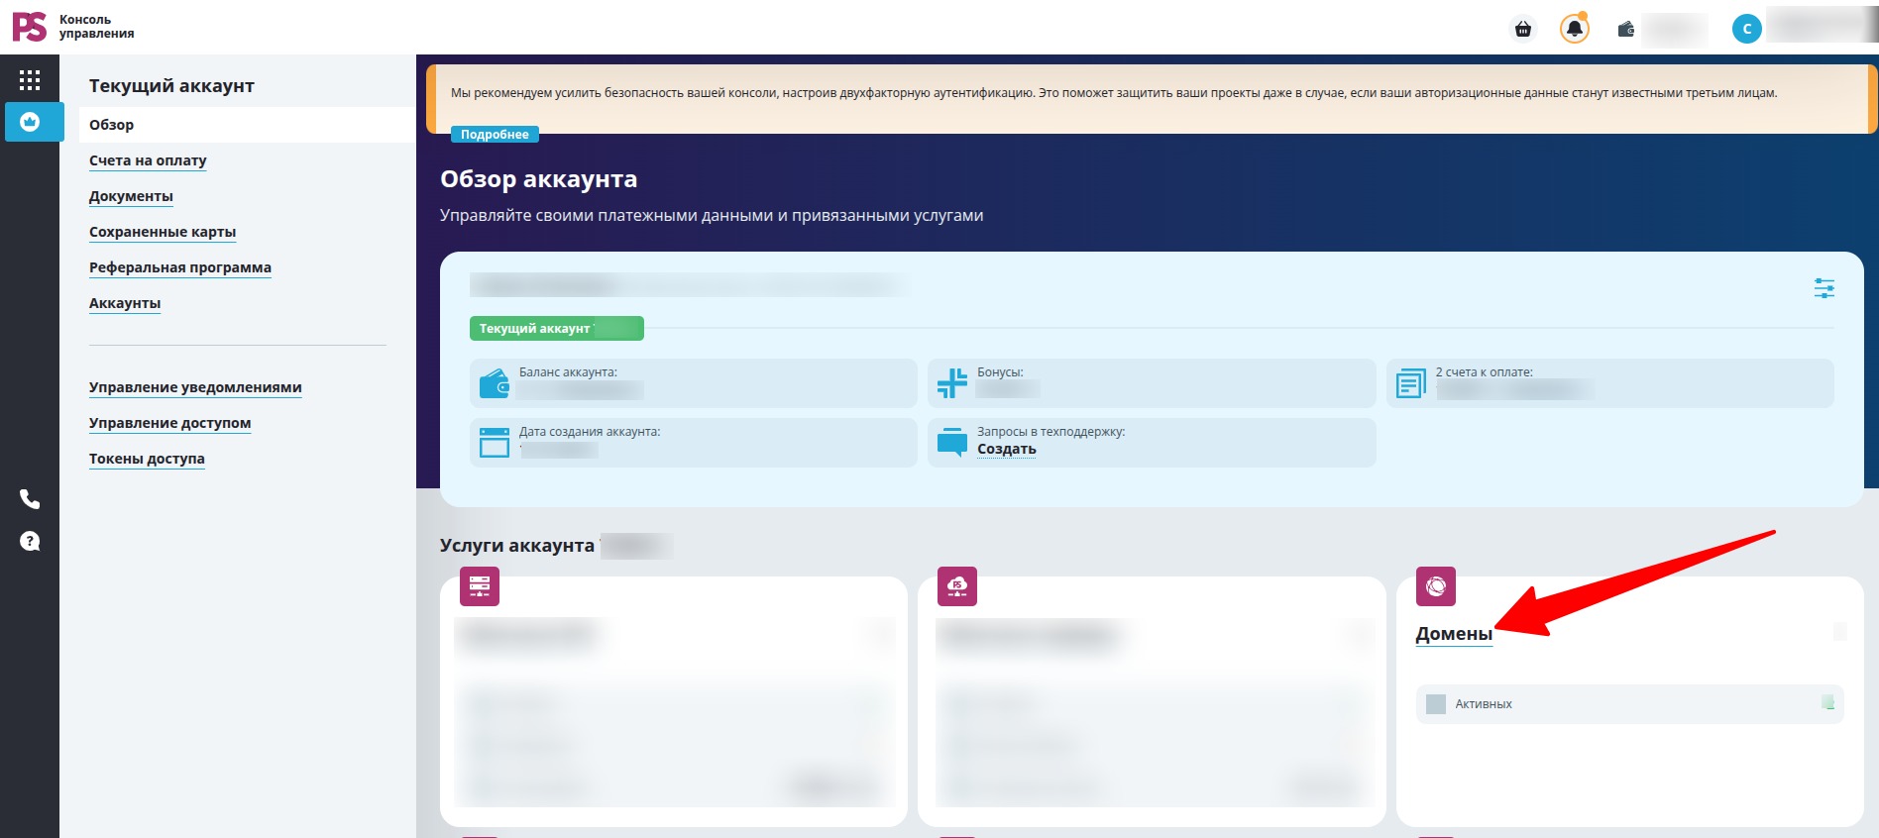Open Управление уведомлениями
Screen dimensions: 1879x838
pyautogui.click(x=195, y=387)
